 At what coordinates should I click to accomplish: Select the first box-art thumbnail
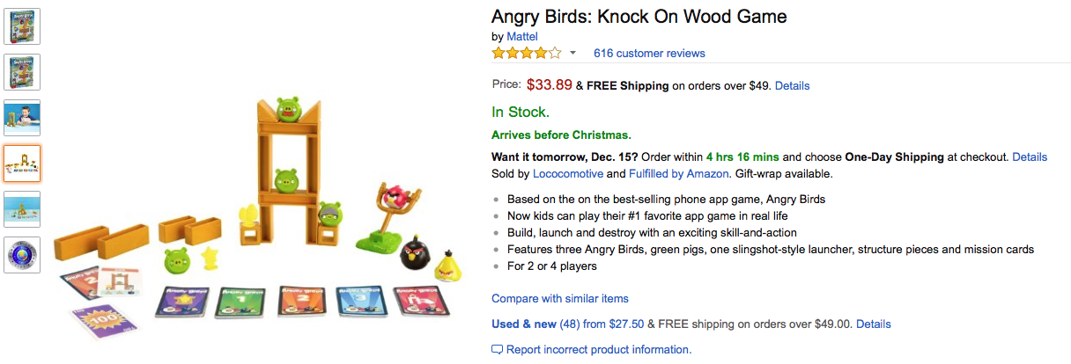[x=22, y=26]
